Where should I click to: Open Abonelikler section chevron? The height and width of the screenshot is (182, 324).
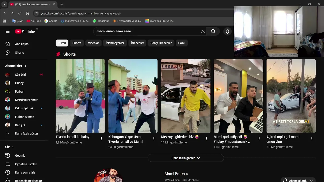pos(26,66)
